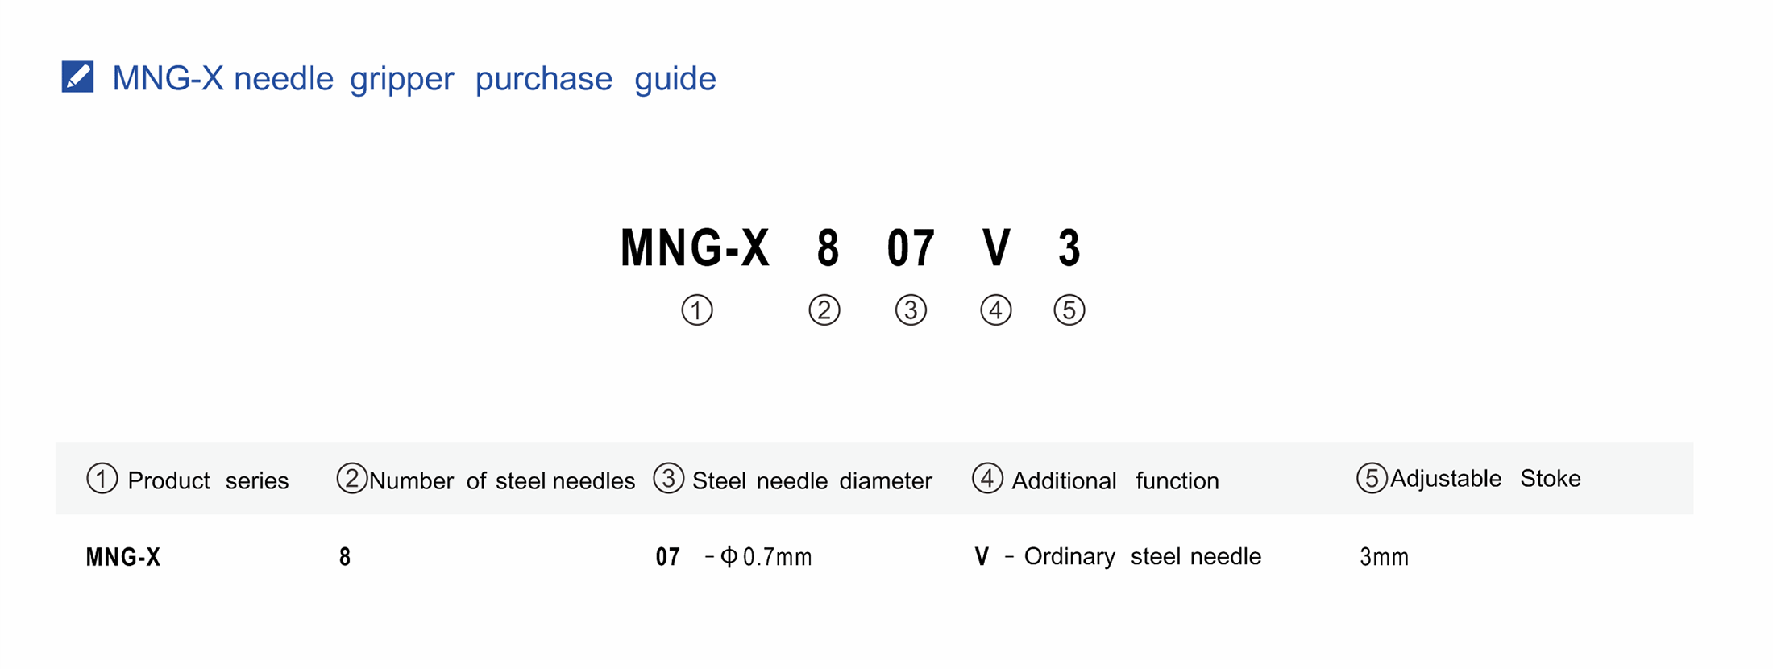Click the circled 4 under letter V
The height and width of the screenshot is (669, 1773).
pos(996,310)
